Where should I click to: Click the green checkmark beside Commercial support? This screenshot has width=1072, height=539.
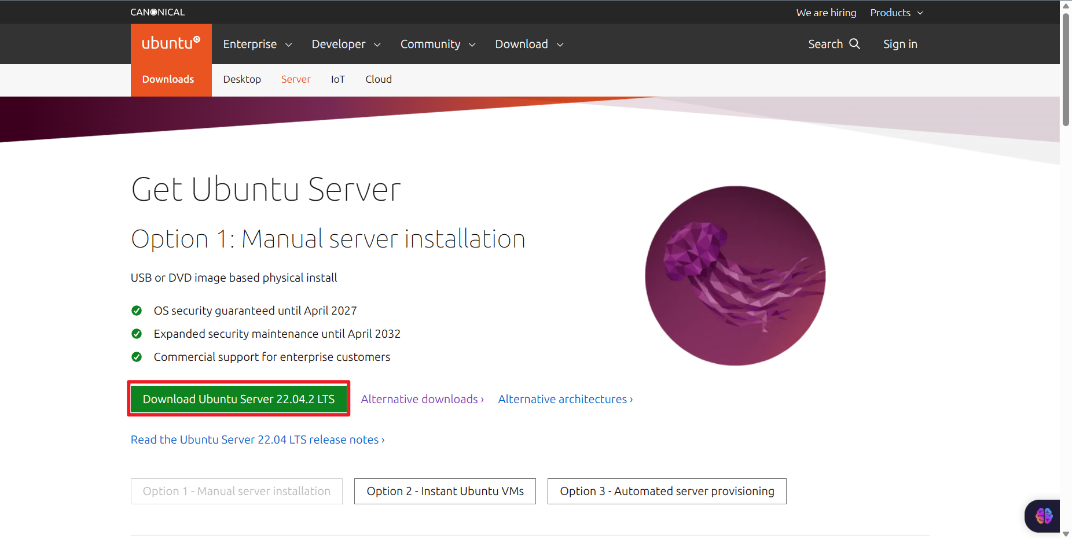pos(137,357)
